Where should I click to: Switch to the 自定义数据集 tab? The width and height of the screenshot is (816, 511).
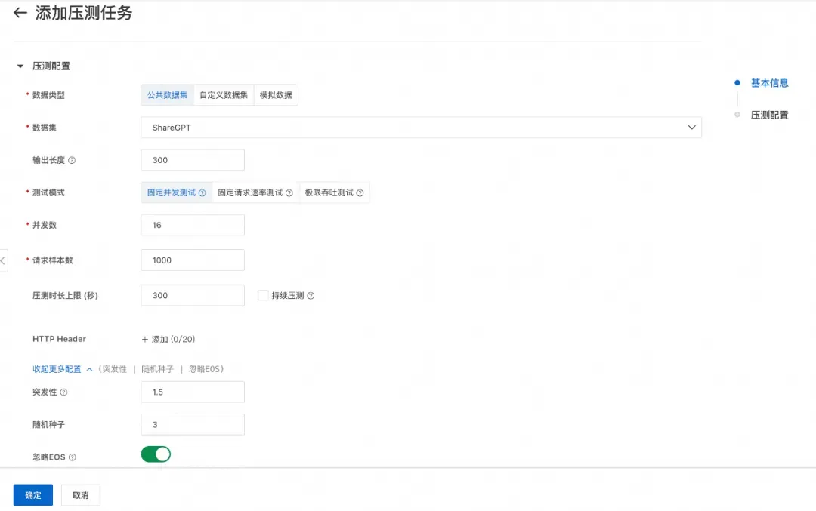(x=224, y=95)
